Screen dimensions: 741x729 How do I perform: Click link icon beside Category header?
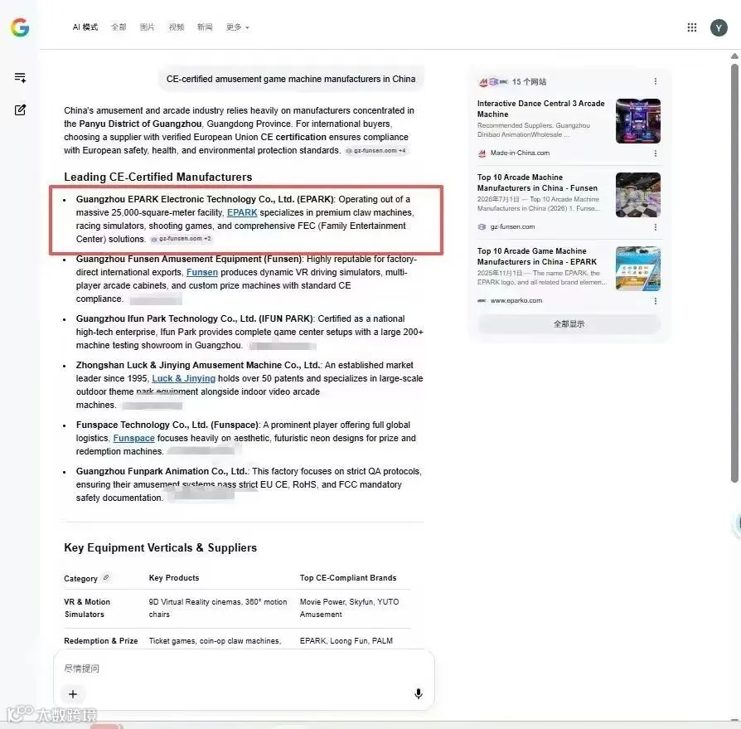[x=106, y=577]
